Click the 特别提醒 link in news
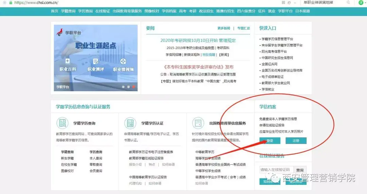This screenshot has height=194, width=367. [209, 54]
